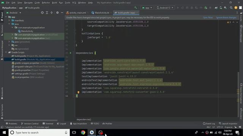Screen dimensions: 243x136
Task: Open the Tools menu
Action: 68,3
